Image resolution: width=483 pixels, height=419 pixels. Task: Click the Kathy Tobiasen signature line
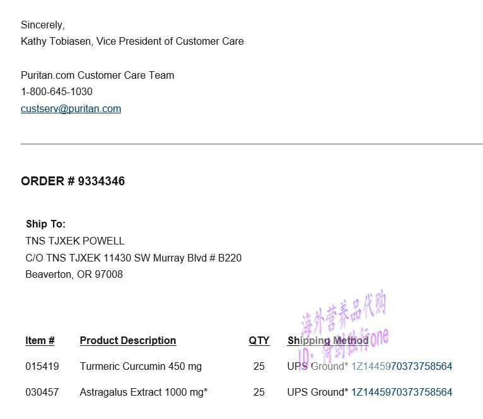click(x=132, y=42)
